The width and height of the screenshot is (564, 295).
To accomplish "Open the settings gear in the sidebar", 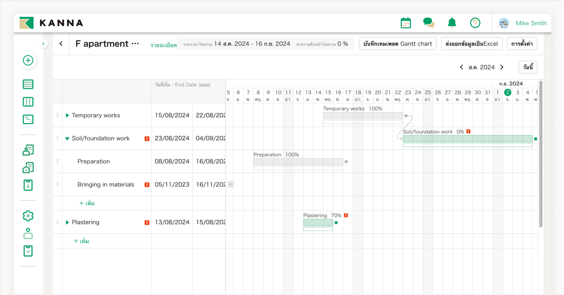I will click(x=28, y=216).
